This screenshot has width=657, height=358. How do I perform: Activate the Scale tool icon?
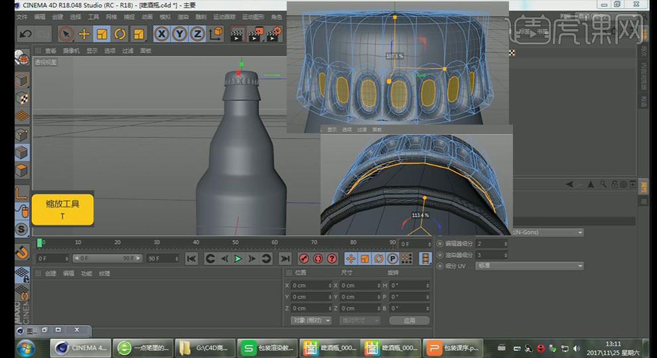[102, 34]
